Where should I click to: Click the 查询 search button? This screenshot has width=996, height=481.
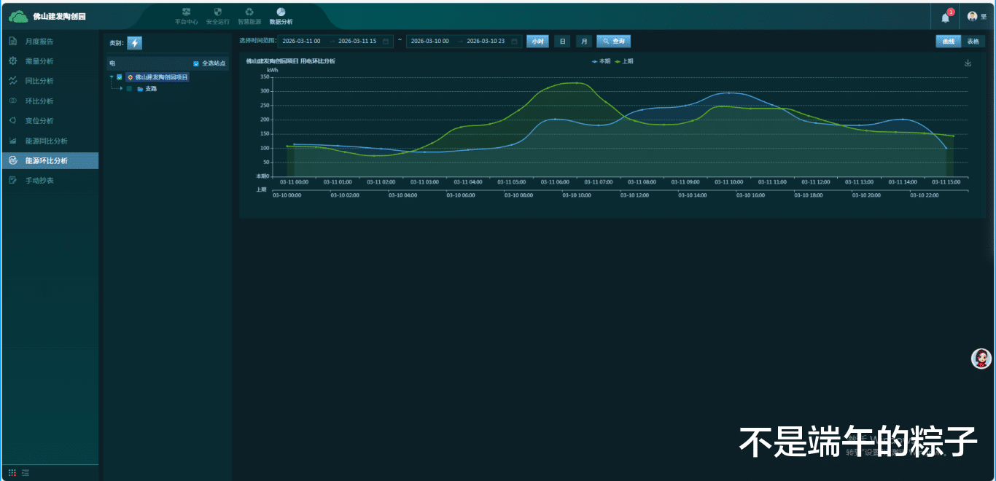[613, 42]
